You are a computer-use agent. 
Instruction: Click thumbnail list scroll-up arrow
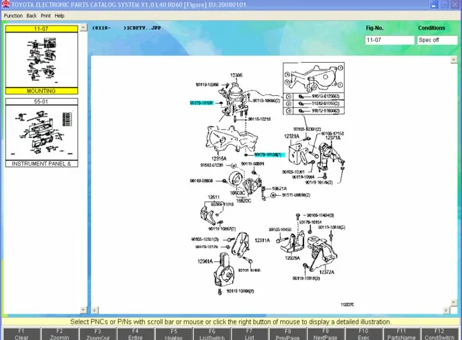point(83,28)
